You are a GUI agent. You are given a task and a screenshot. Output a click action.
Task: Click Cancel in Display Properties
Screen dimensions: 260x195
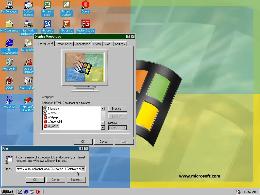[x=104, y=142]
